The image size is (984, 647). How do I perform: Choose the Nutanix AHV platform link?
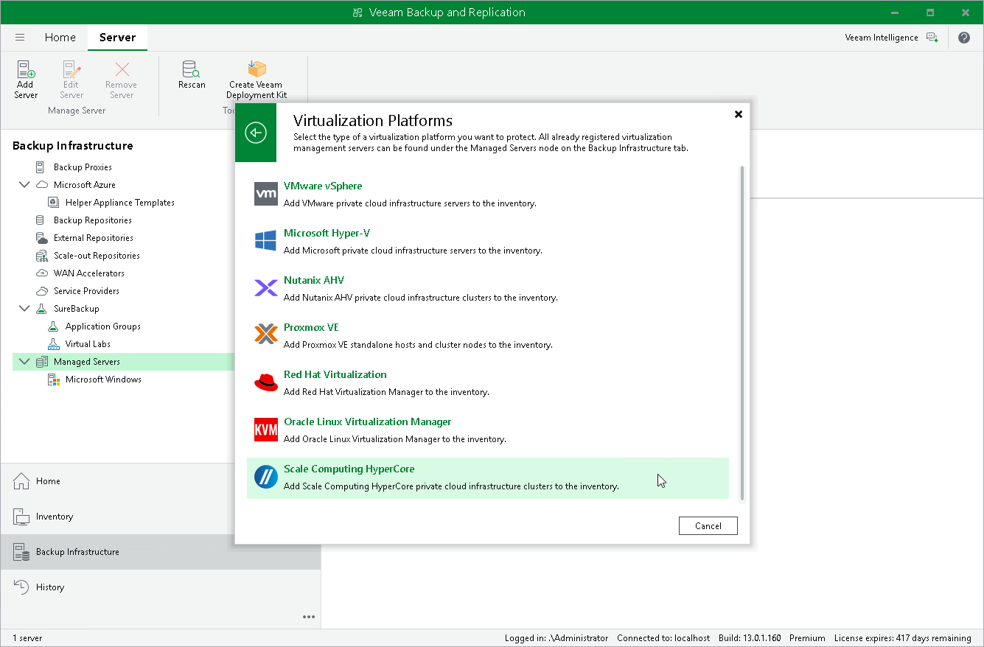[x=314, y=281]
